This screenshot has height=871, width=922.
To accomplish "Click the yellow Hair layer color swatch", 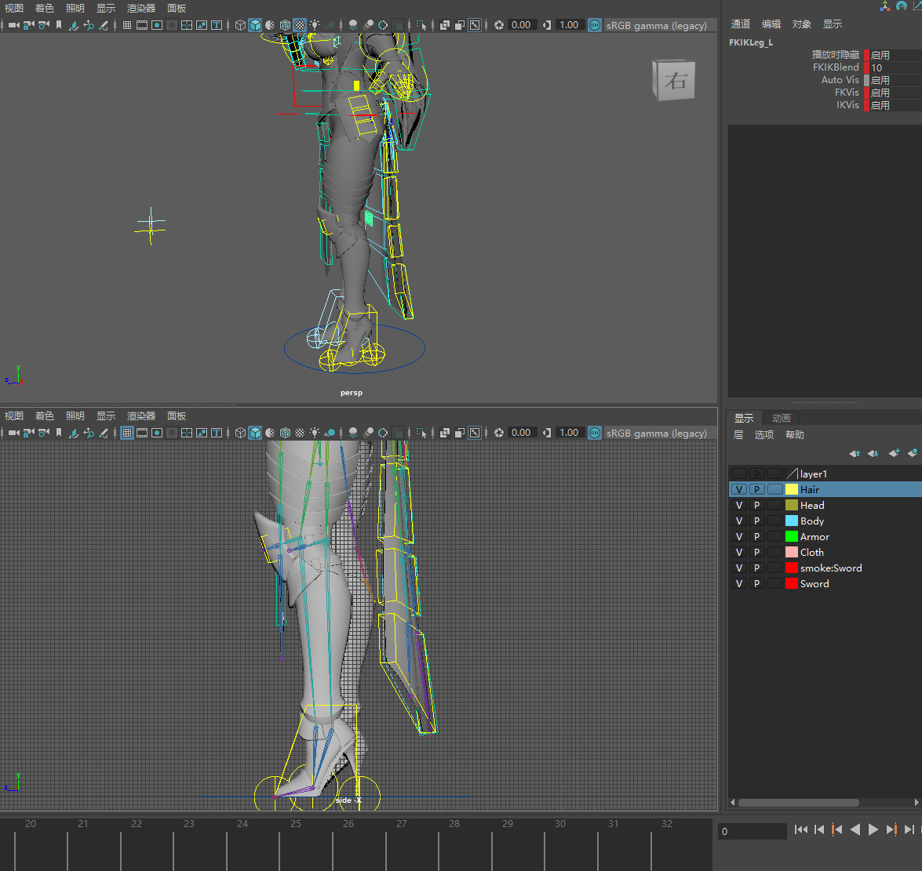I will [x=792, y=490].
